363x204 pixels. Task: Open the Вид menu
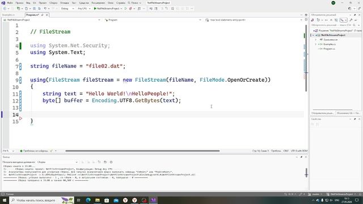pos(28,3)
